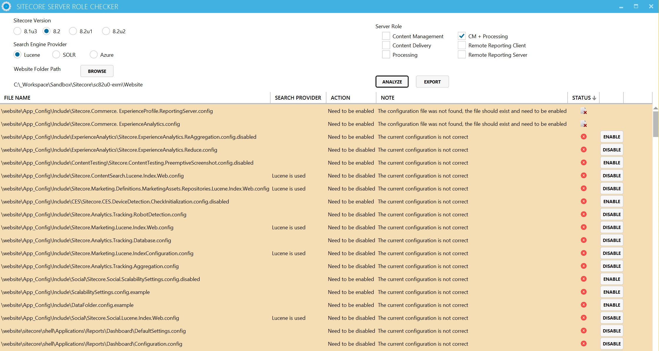
Task: Click red error icon for Tracking.Aggregation.config row
Action: point(584,266)
